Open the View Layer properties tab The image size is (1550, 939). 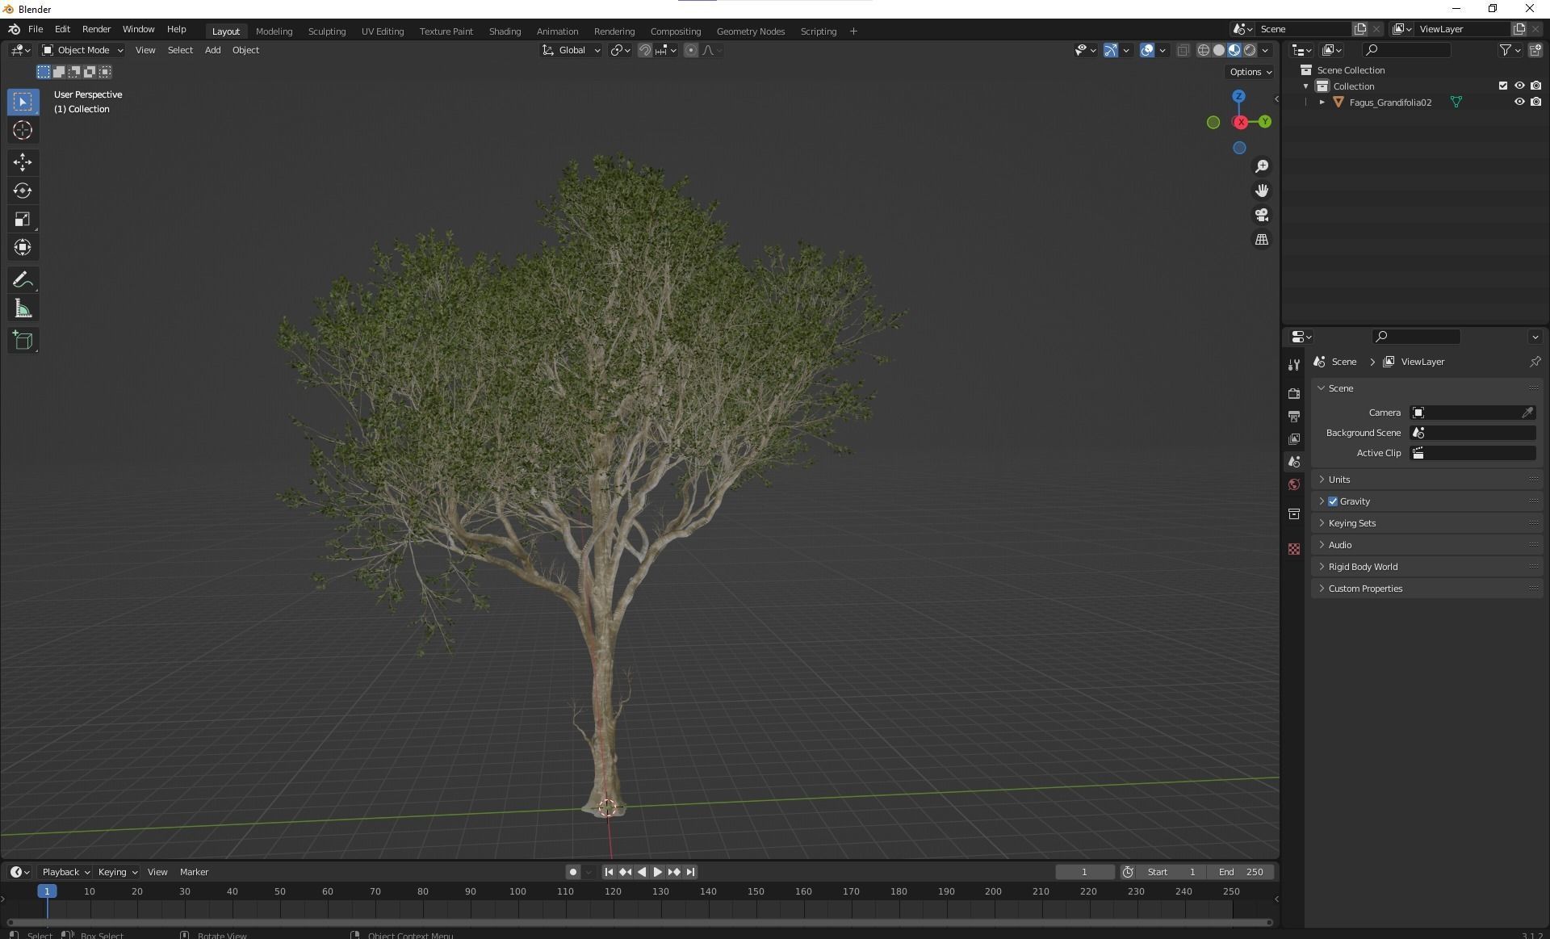[1294, 438]
